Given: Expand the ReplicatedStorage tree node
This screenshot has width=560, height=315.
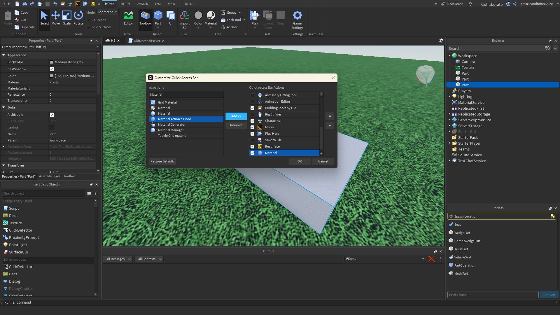Looking at the screenshot, I should (449, 114).
